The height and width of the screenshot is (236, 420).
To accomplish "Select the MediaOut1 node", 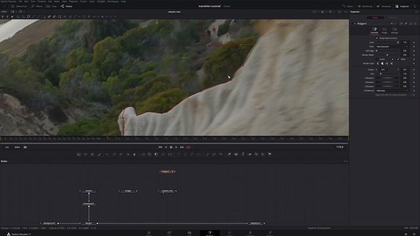I will [255, 223].
